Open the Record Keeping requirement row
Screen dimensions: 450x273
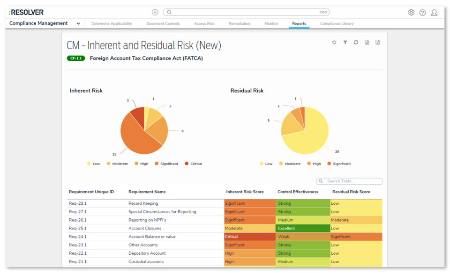click(143, 203)
